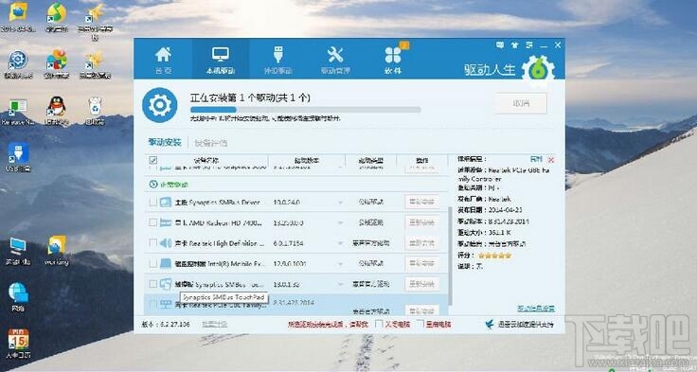The width and height of the screenshot is (697, 372).
Task: Check the Synaptics touchpad row checkbox
Action: point(152,284)
